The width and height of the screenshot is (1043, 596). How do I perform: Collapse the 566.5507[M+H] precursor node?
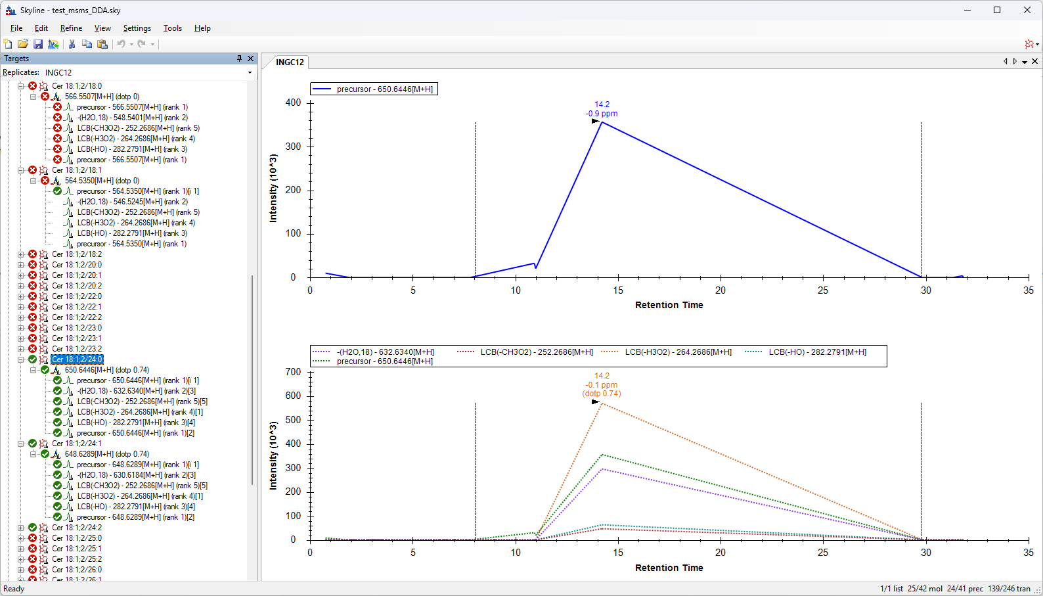point(33,97)
